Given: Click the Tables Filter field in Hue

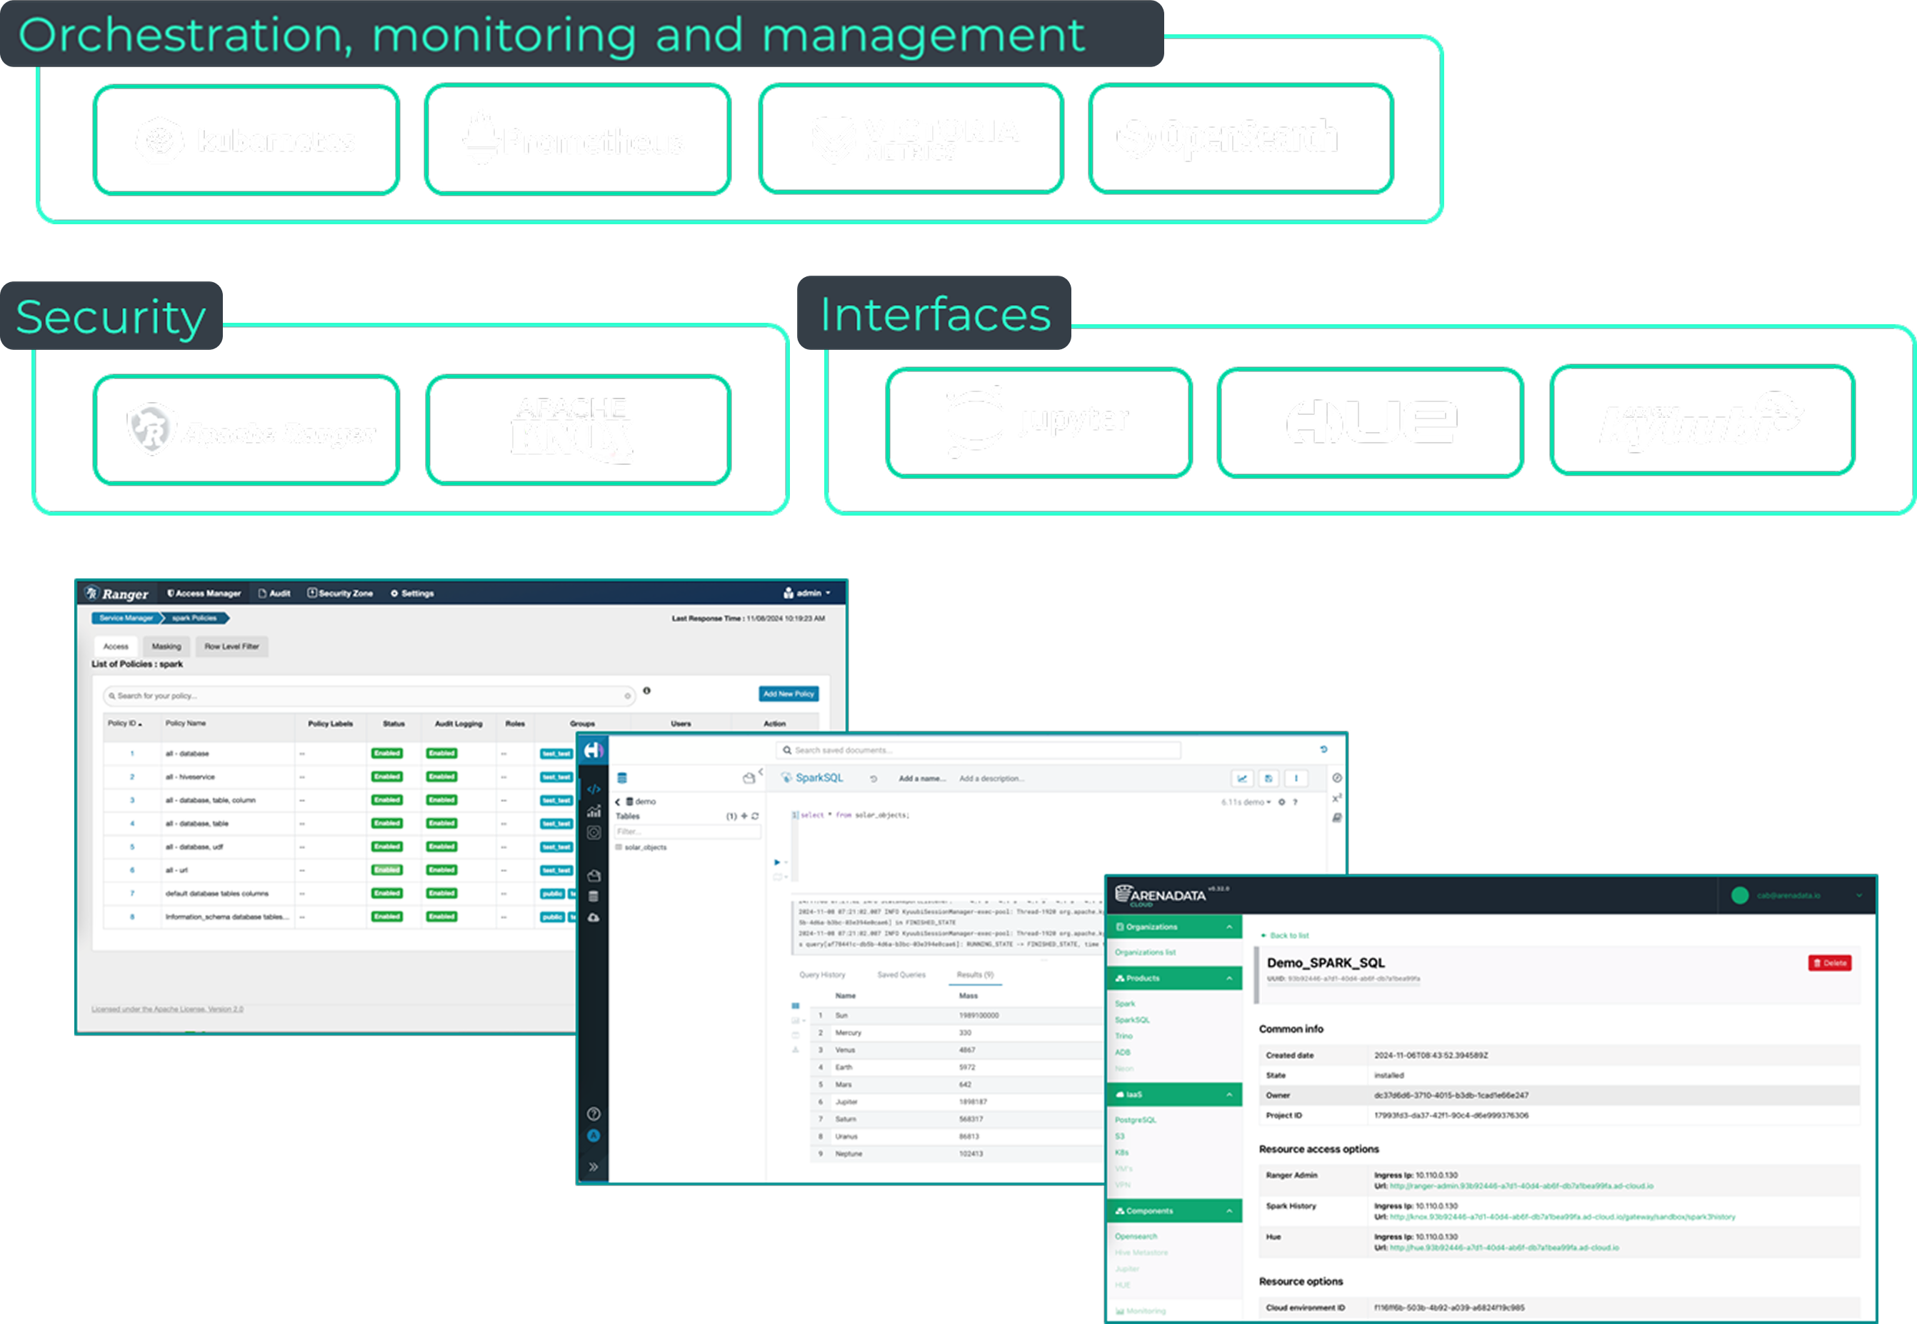Looking at the screenshot, I should click(x=687, y=831).
